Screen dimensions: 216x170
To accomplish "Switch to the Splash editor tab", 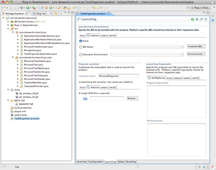I will (x=121, y=162).
